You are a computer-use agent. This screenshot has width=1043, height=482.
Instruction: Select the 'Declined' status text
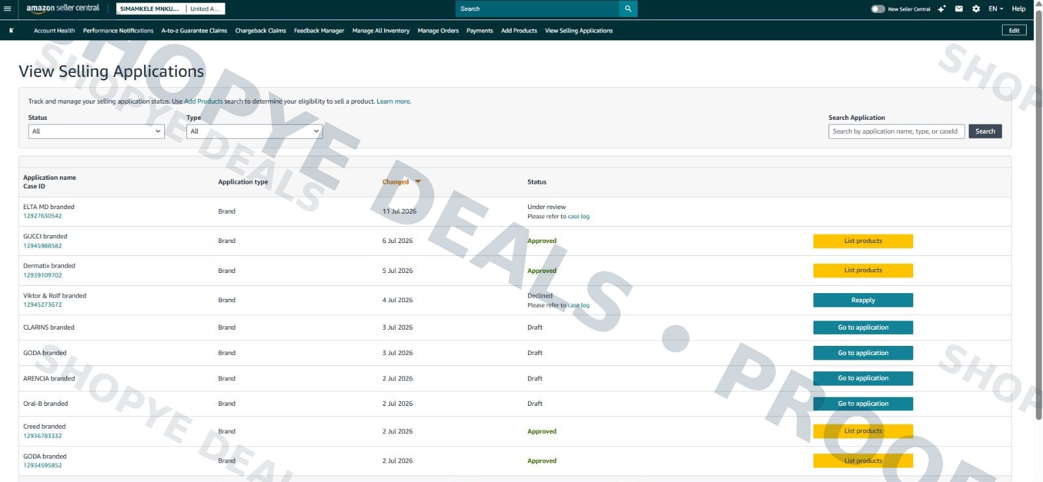540,296
